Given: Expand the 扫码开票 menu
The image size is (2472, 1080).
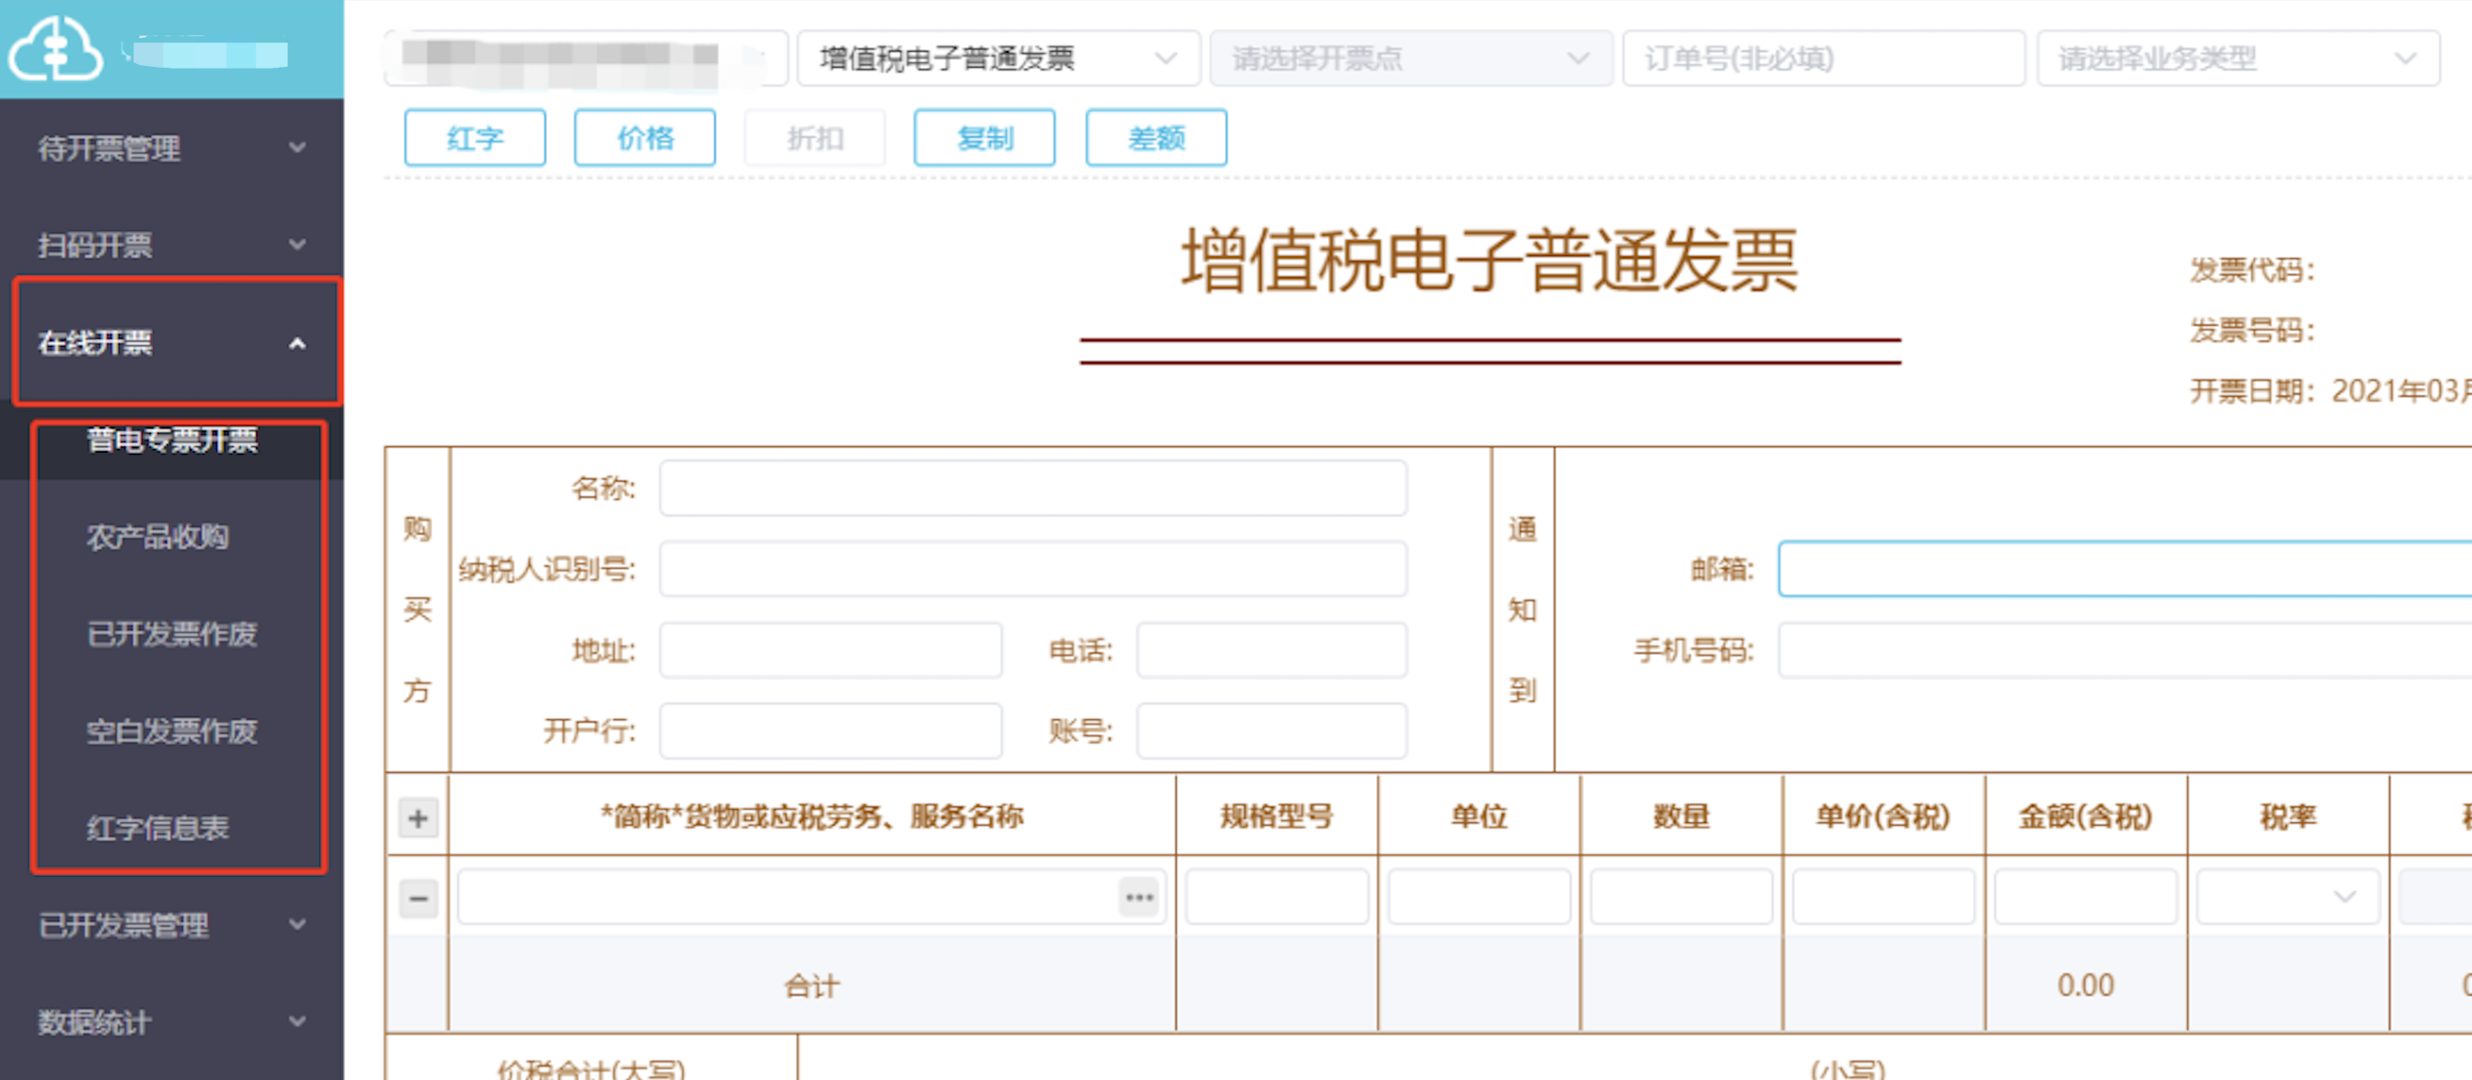Looking at the screenshot, I should (172, 246).
